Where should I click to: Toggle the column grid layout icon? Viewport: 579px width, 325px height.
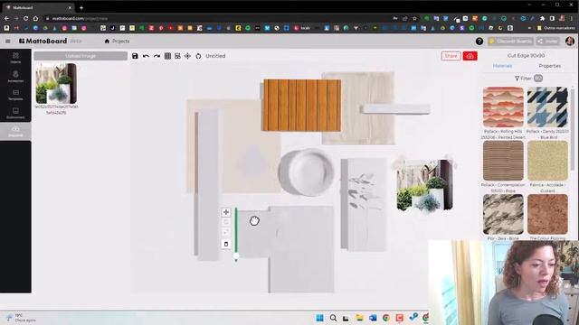[167, 56]
